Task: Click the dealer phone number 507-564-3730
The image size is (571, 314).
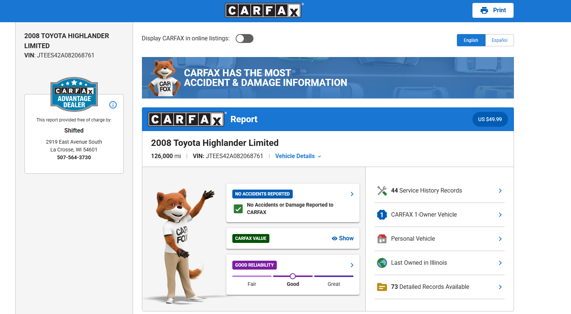Action: [x=74, y=157]
